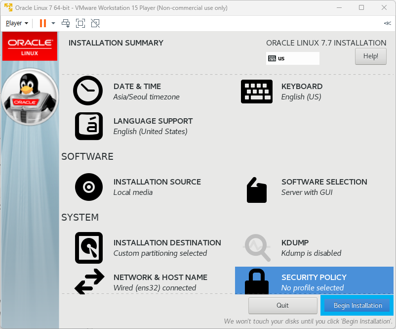396x329 pixels.
Task: Open the Network & Host Name arrows icon
Action: [x=89, y=282]
